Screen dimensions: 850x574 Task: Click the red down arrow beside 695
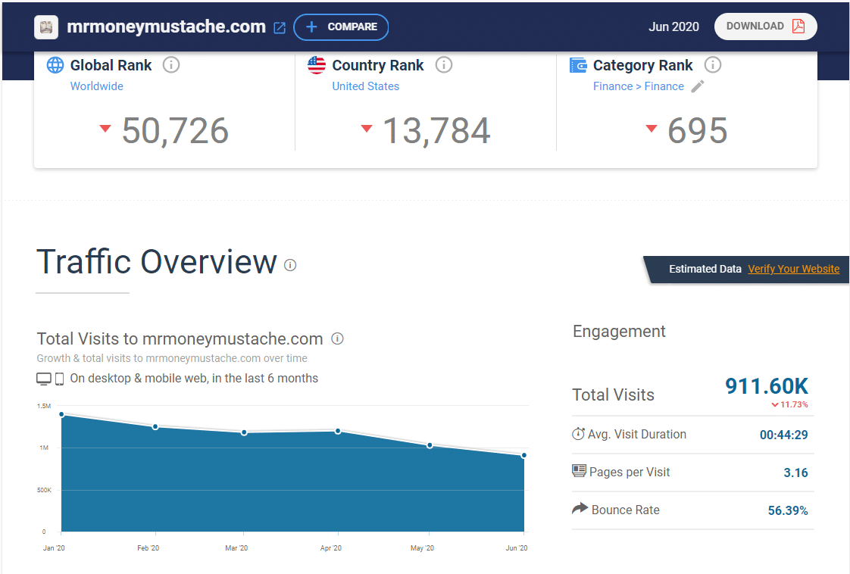click(652, 129)
